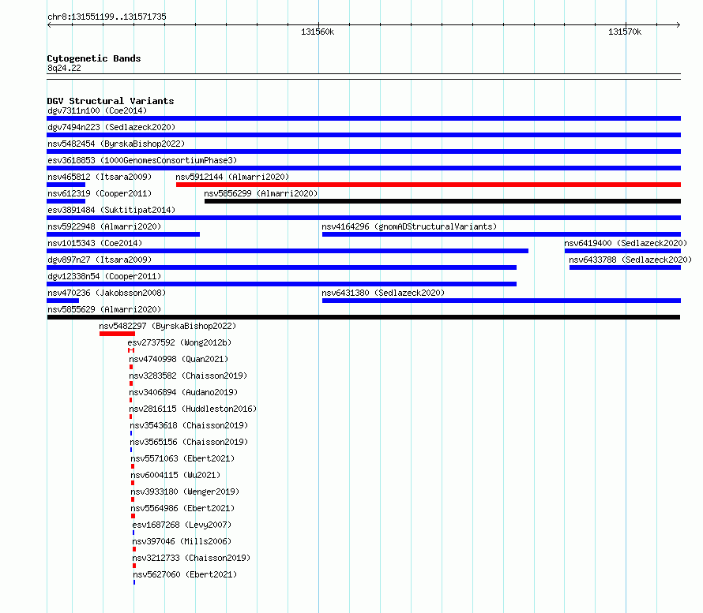Click the 131560k ruler marker
Image resolution: width=703 pixels, height=613 pixels.
click(318, 32)
